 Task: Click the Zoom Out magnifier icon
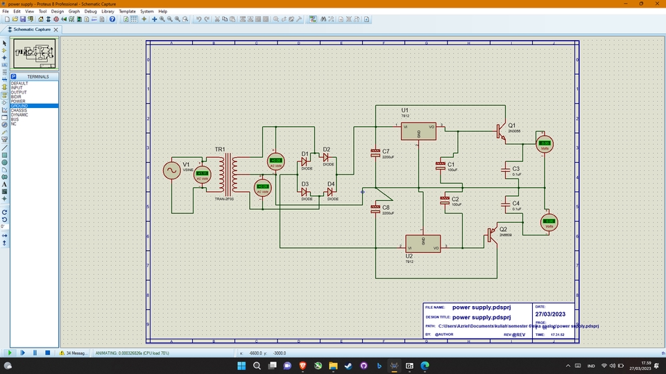[x=169, y=19]
